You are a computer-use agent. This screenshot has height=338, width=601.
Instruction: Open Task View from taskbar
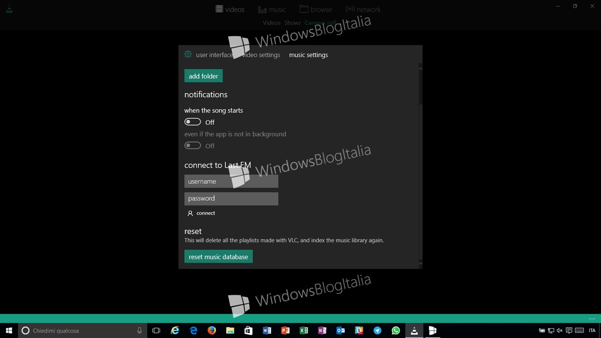156,330
